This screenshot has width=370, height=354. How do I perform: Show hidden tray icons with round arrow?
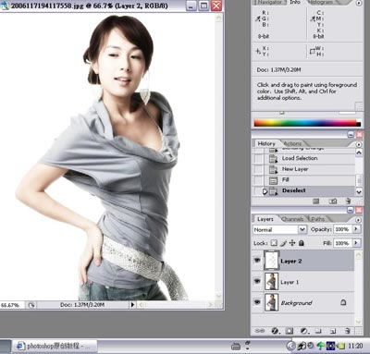coord(290,346)
